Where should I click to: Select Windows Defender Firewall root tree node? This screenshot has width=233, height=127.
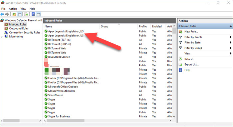pos(23,20)
